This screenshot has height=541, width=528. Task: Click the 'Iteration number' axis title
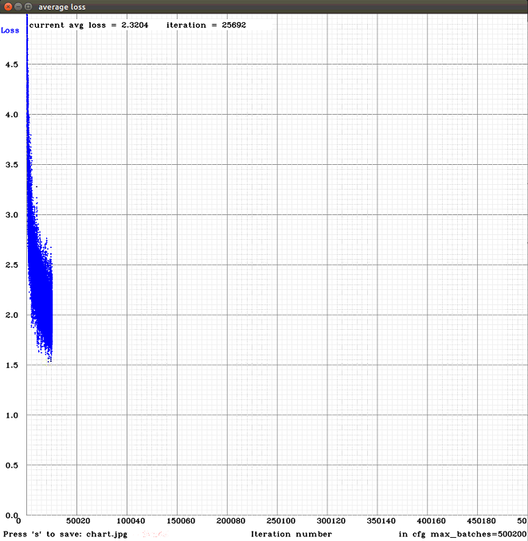291,534
